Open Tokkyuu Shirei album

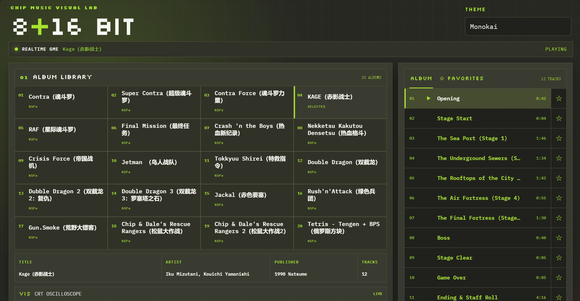pos(247,168)
